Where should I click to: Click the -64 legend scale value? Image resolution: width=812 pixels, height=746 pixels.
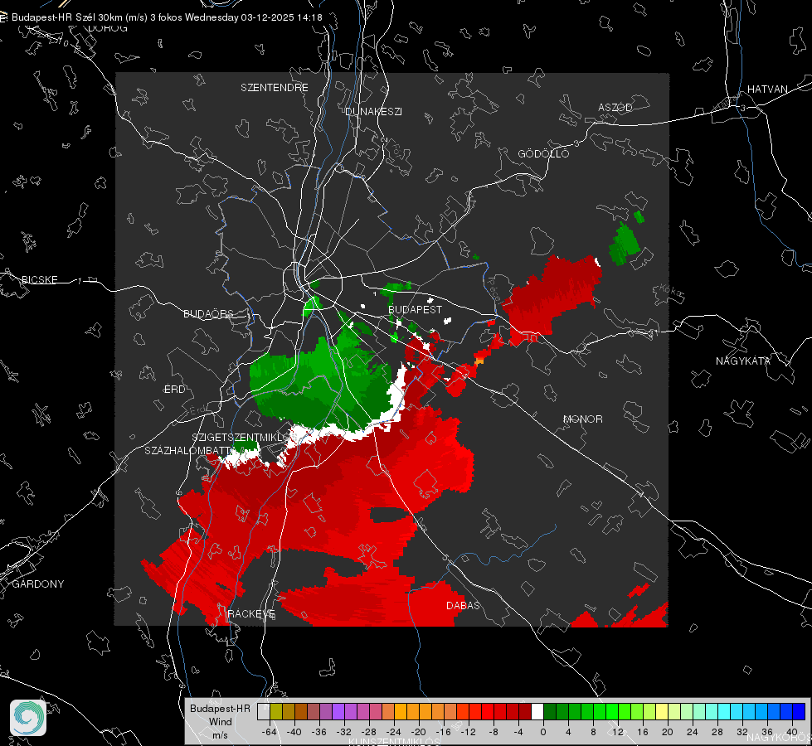coord(270,732)
